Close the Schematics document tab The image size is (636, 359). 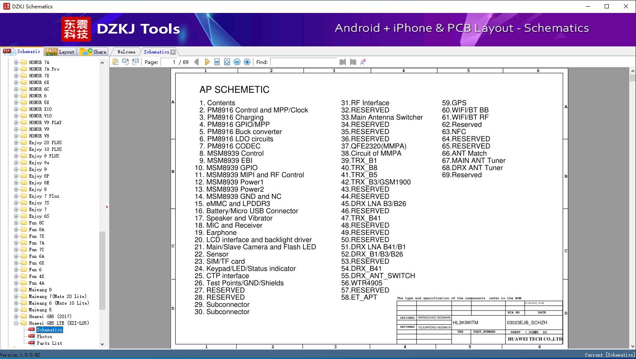tap(173, 52)
